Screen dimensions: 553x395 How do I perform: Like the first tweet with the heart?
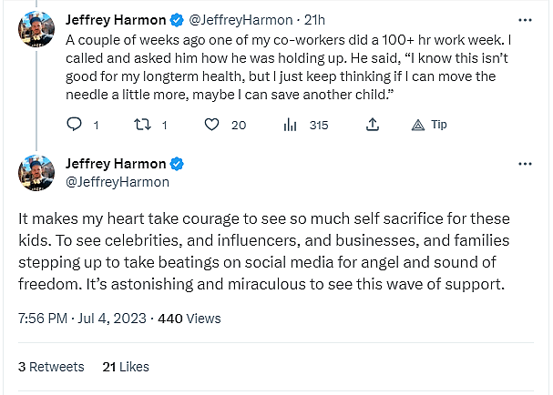(x=211, y=125)
